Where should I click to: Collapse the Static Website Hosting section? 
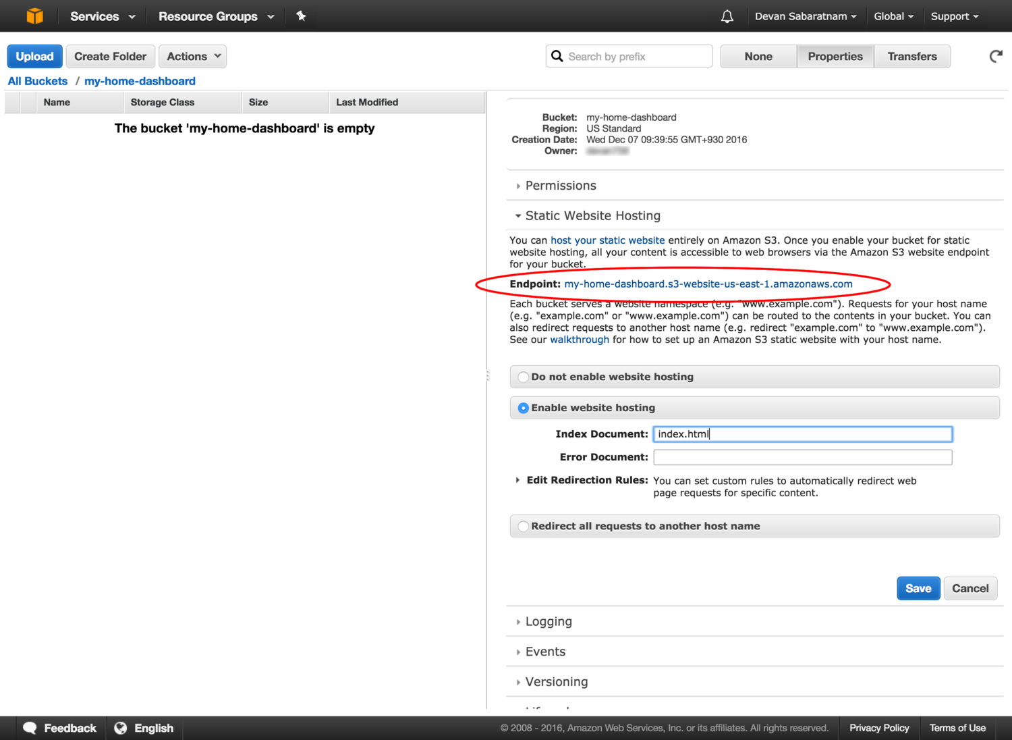pos(588,216)
